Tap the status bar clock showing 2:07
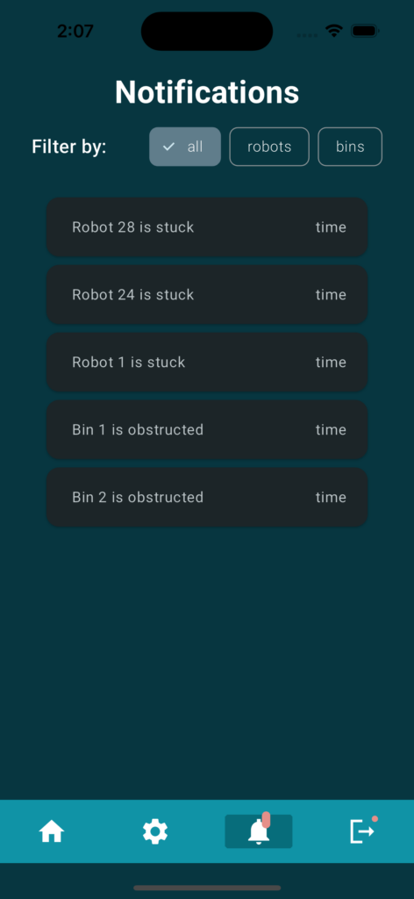 pos(75,31)
